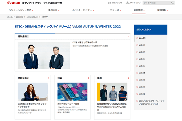Click the envelope icon for お問い合わせ
182x121 pixels.
110,3
